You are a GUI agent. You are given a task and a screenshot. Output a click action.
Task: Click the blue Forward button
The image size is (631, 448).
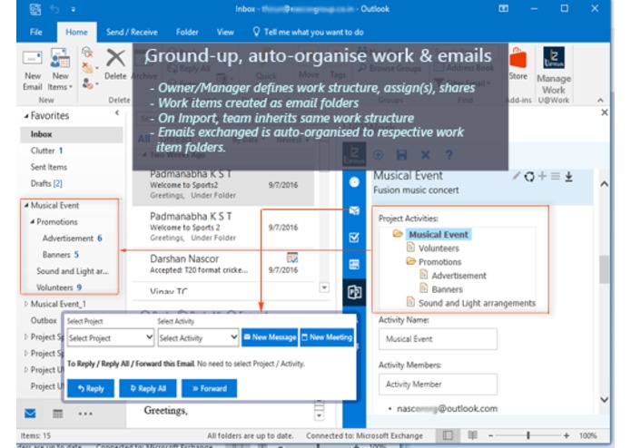pos(209,388)
